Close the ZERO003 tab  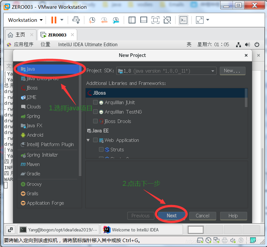72,35
